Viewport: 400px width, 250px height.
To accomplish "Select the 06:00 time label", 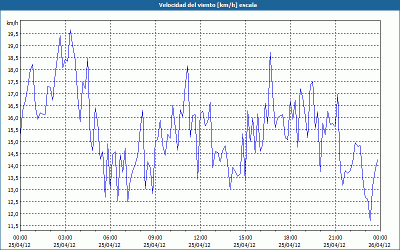I will pos(110,238).
